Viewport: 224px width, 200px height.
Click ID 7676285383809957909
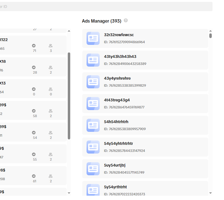coord(125,129)
